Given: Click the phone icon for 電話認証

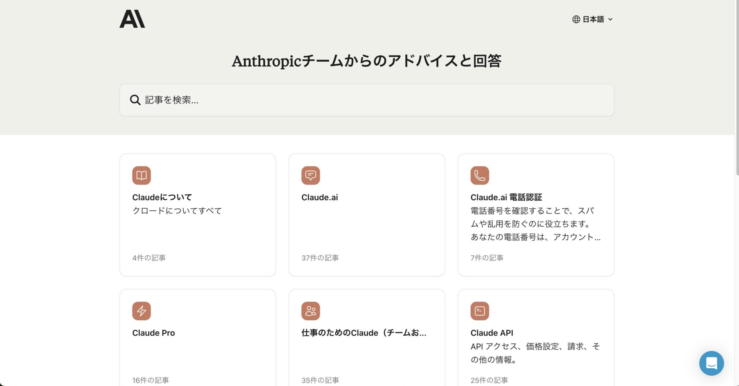Looking at the screenshot, I should coord(480,175).
